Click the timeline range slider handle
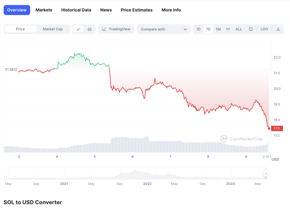This screenshot has height=209, width=290. click(x=266, y=174)
